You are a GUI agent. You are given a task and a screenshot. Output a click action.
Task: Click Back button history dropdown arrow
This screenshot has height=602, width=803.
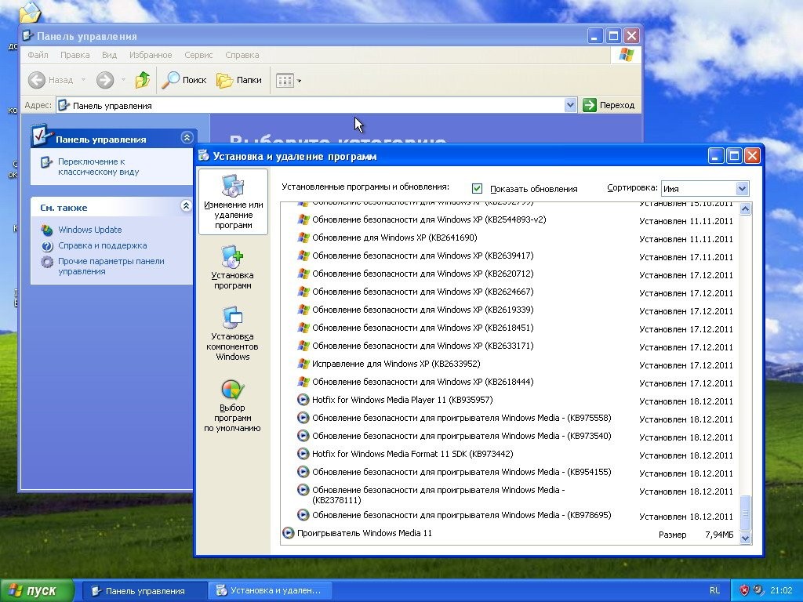click(83, 80)
